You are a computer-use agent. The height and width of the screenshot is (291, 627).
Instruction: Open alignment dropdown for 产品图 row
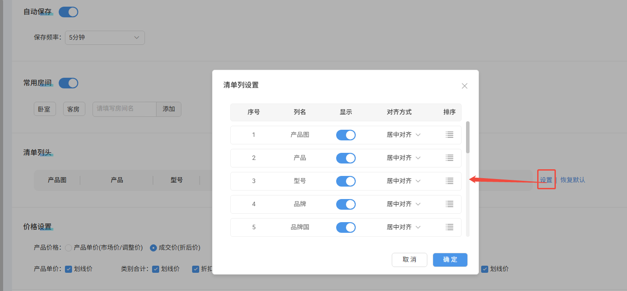point(403,135)
